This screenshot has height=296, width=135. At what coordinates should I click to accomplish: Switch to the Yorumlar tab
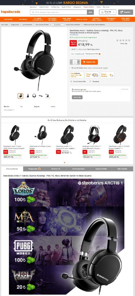[x=57, y=169]
